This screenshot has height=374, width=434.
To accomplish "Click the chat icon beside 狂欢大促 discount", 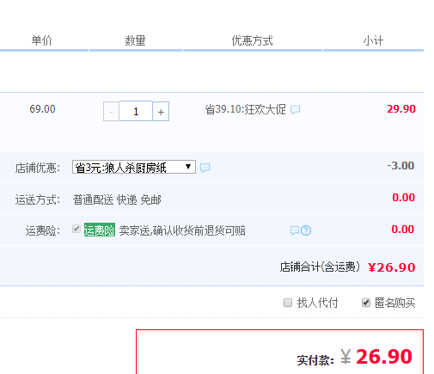I will [295, 110].
